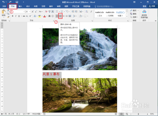The image size is (158, 116).
Task: Align text left
Action: pyautogui.click(x=57, y=16)
